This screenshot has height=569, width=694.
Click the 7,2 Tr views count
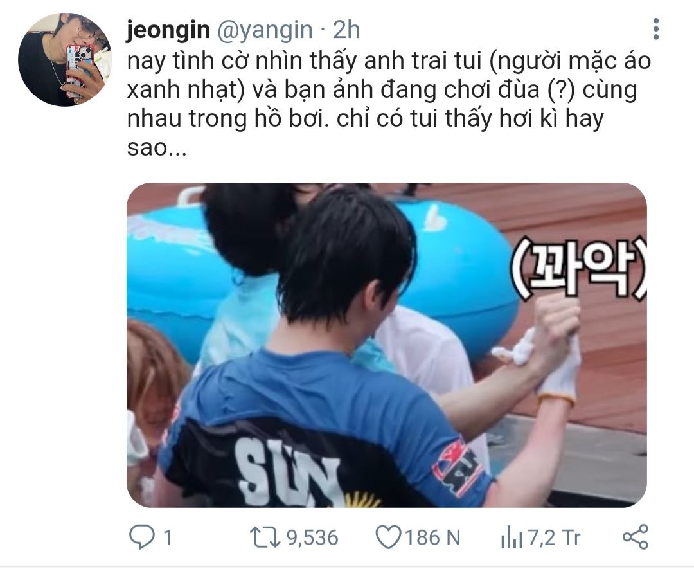tap(554, 537)
